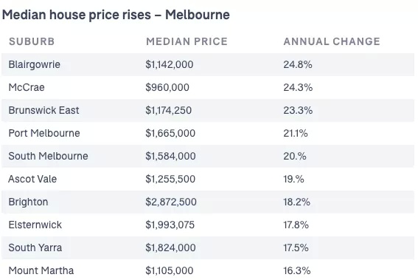Click the $960,000 median price value

point(167,87)
